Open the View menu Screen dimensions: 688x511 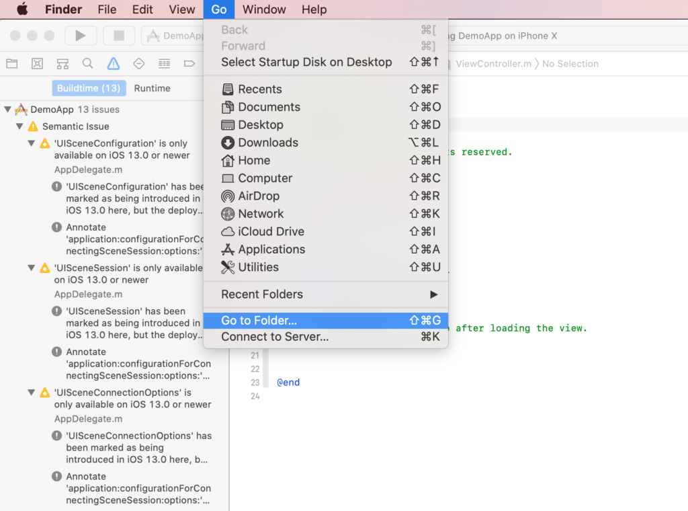pyautogui.click(x=181, y=9)
